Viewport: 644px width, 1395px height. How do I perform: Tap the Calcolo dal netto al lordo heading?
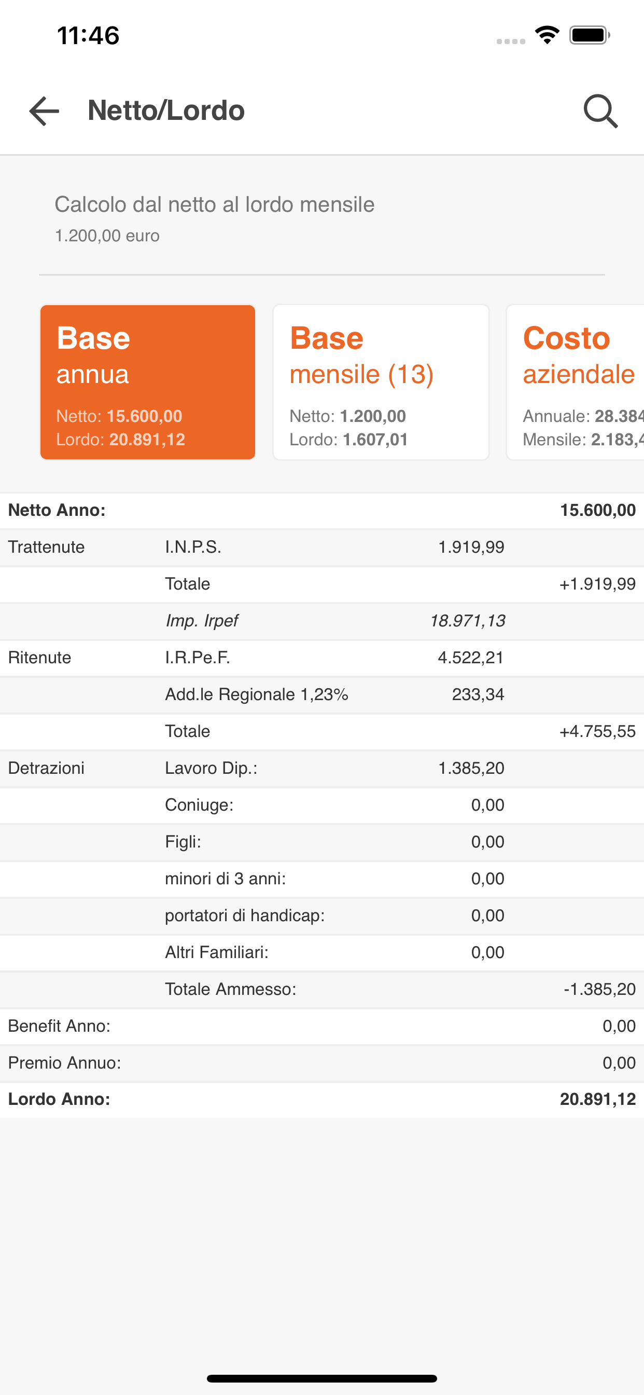[x=214, y=204]
